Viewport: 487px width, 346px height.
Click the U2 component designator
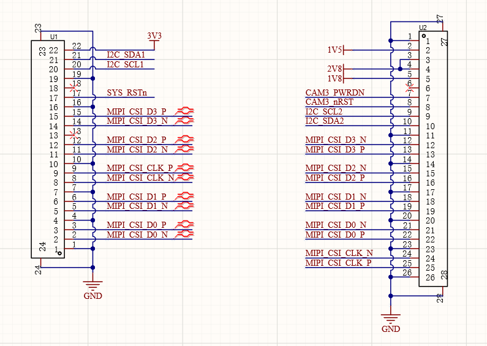click(423, 28)
